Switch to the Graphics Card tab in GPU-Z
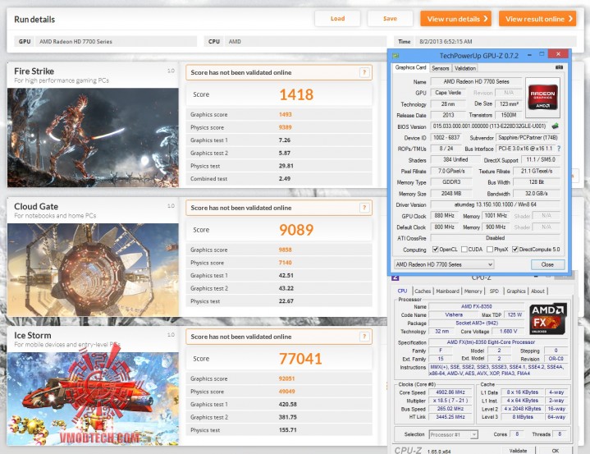Screen dimensions: 590x454 click(410, 67)
